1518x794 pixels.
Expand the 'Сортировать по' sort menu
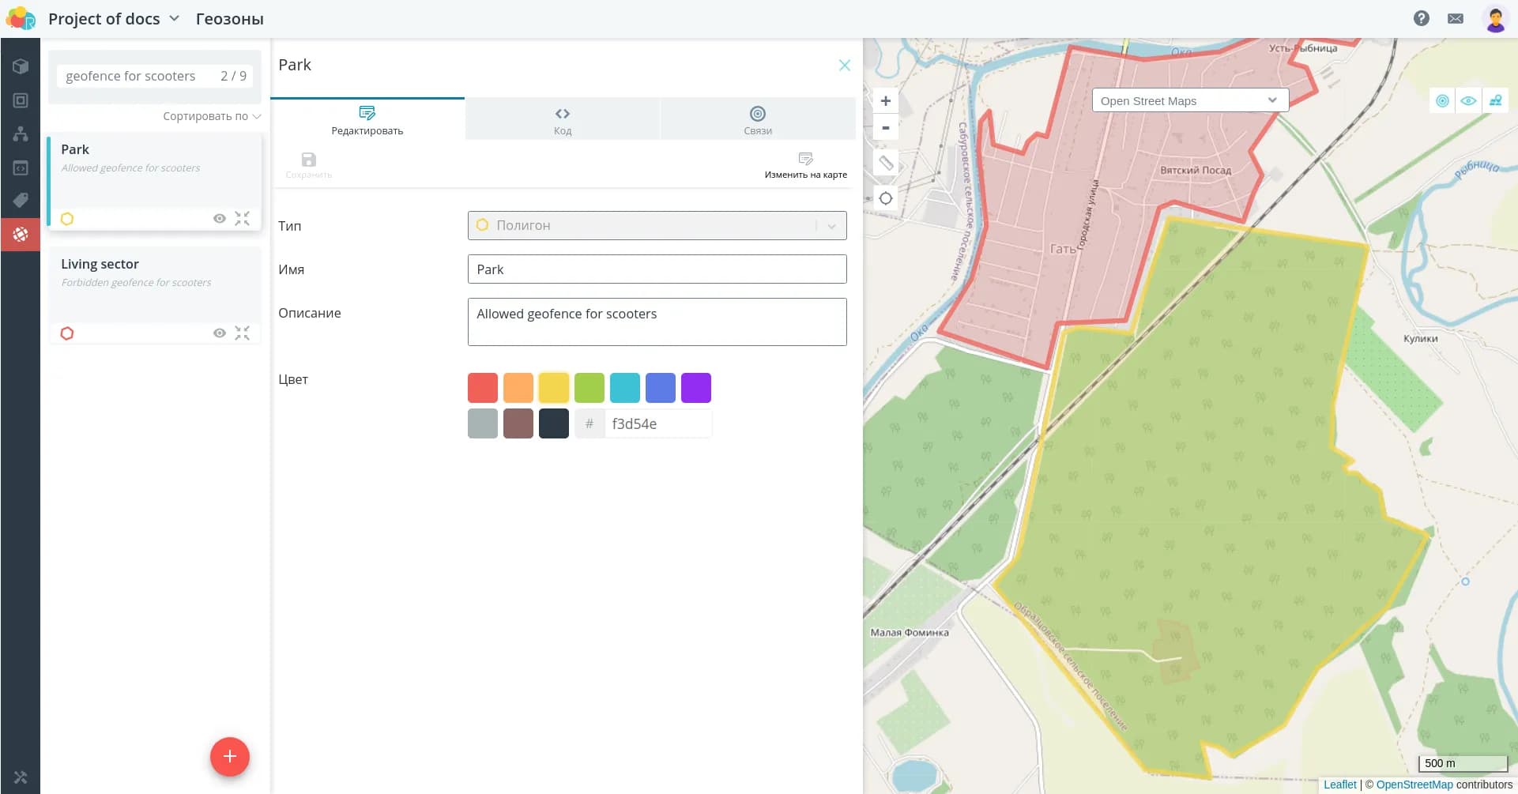pos(211,116)
